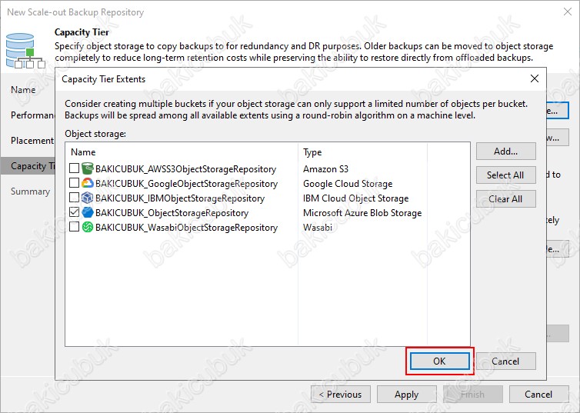Click the Microsoft Azure Blob Storage type cell
This screenshot has width=580, height=413.
[x=362, y=213]
